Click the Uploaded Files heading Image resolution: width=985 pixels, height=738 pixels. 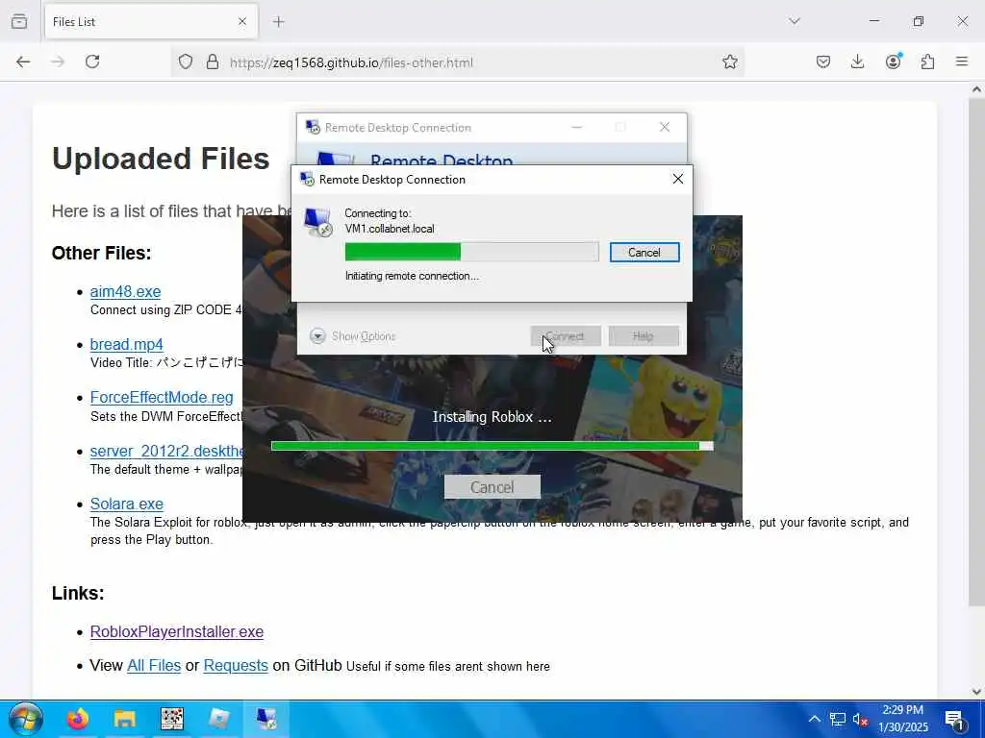pyautogui.click(x=161, y=159)
